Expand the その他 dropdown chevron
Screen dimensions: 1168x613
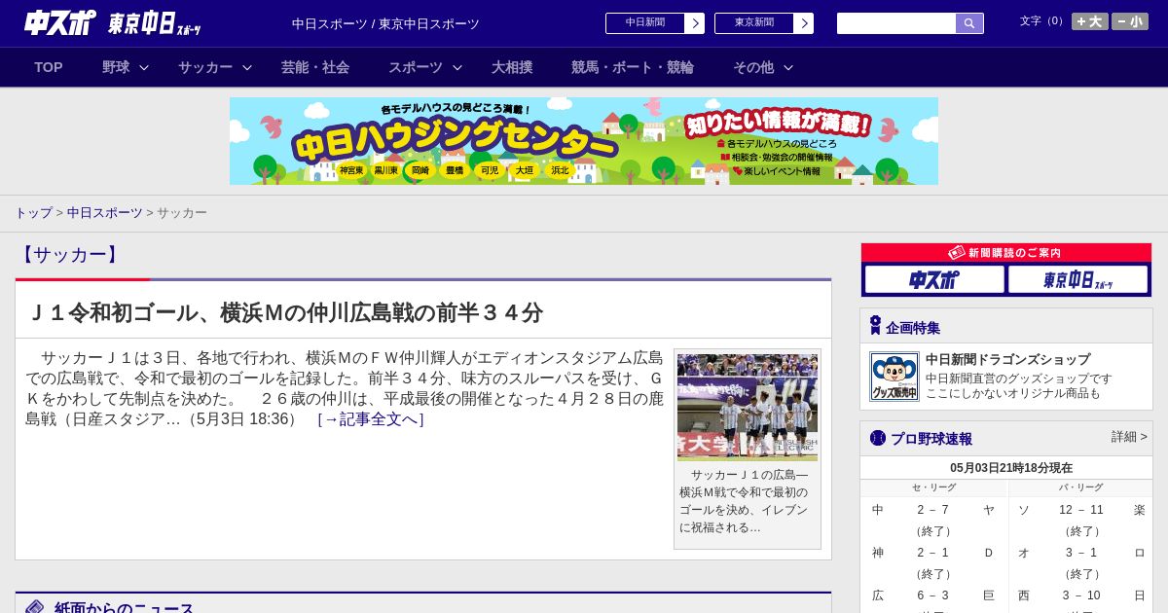pos(788,67)
